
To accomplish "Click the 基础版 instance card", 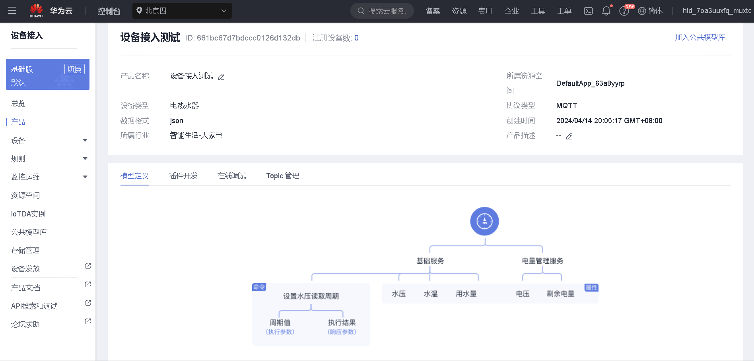I will (x=48, y=74).
